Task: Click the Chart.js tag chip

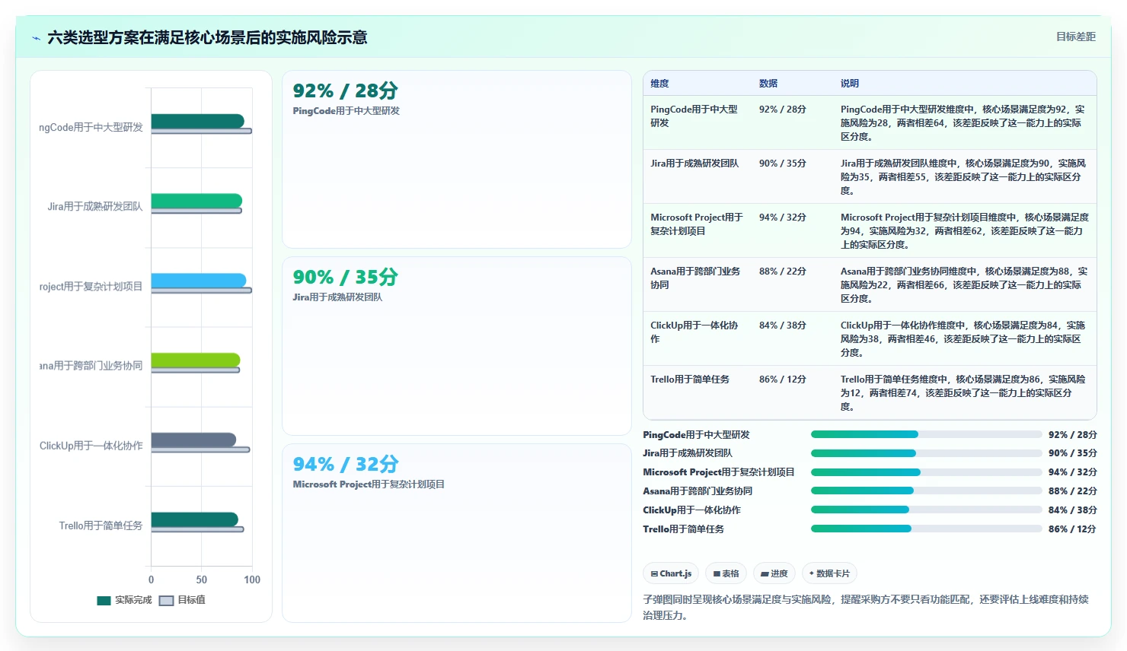Action: (671, 573)
